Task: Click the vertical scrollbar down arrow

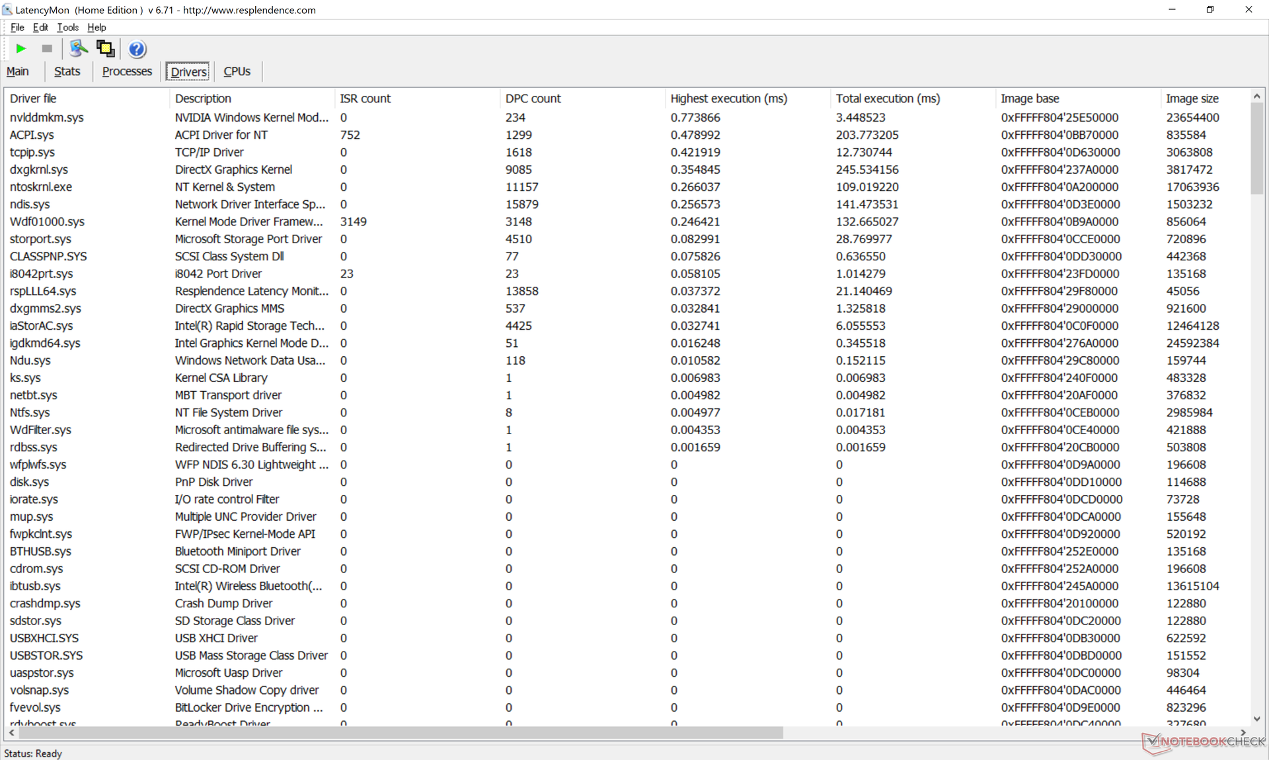Action: [x=1256, y=719]
